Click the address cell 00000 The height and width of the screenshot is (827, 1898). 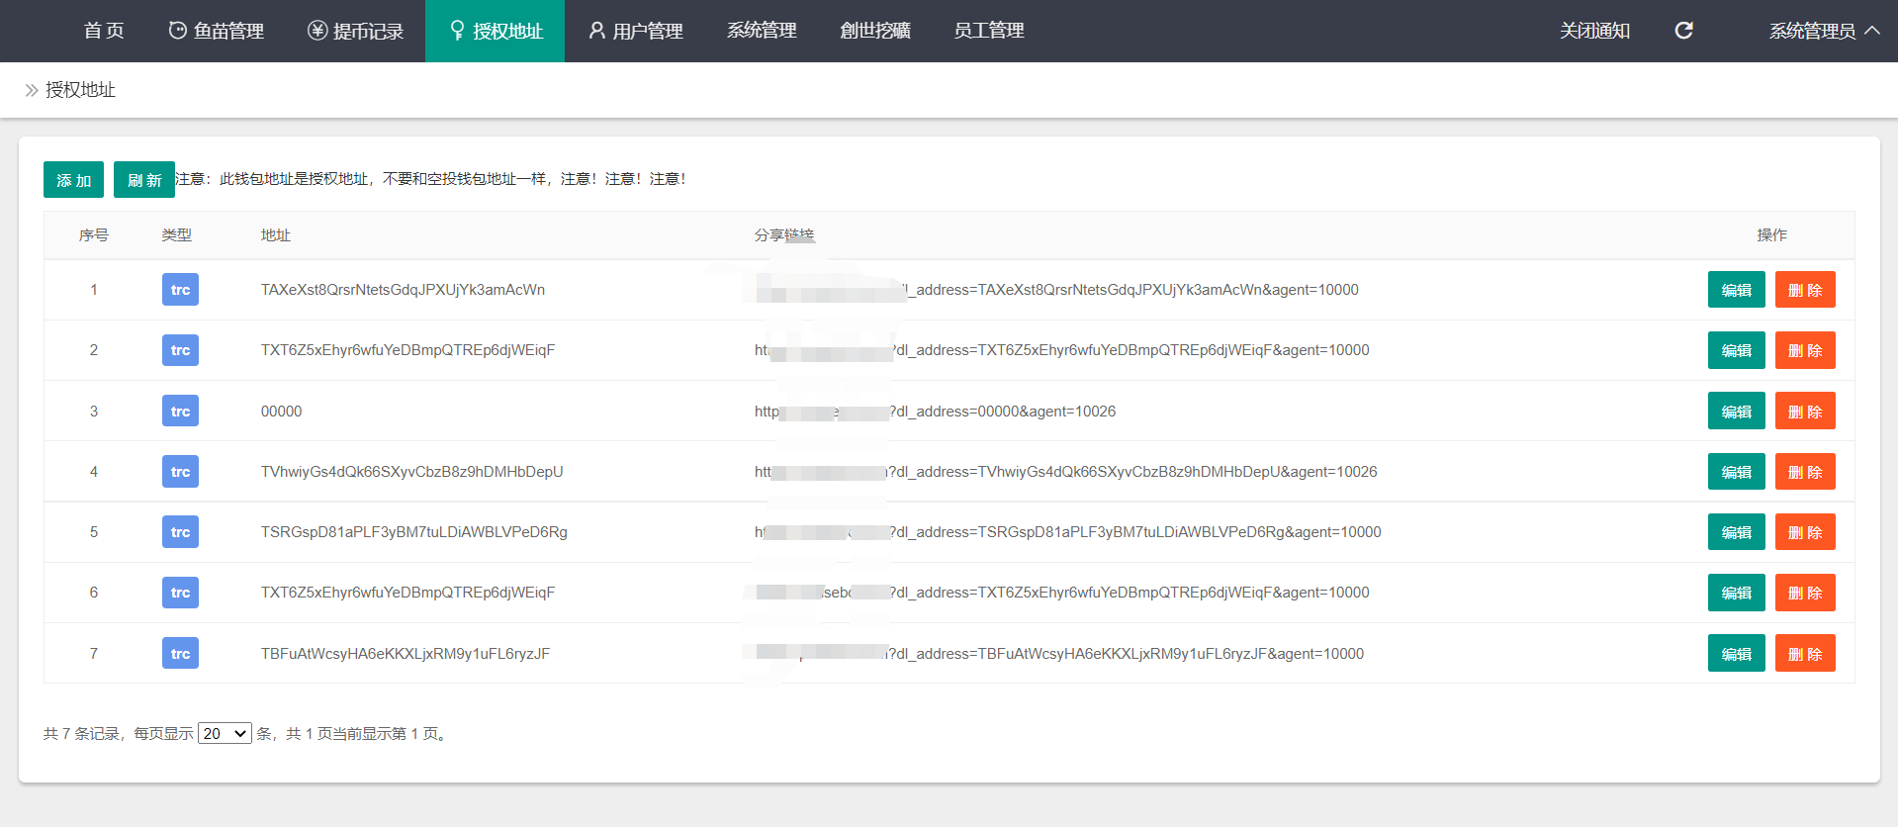click(x=281, y=412)
